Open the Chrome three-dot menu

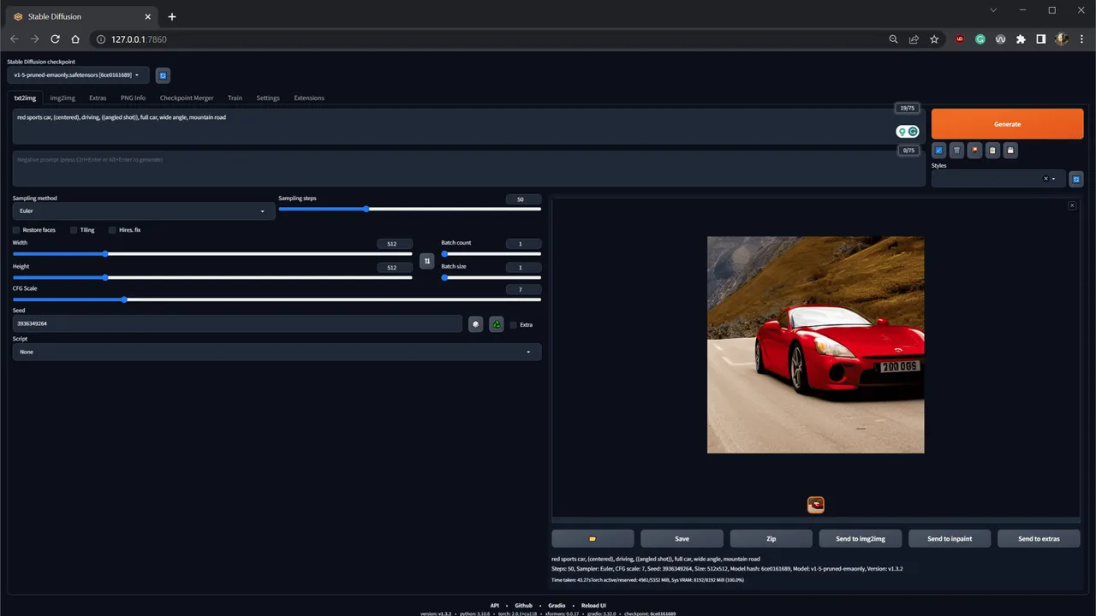[1081, 39]
